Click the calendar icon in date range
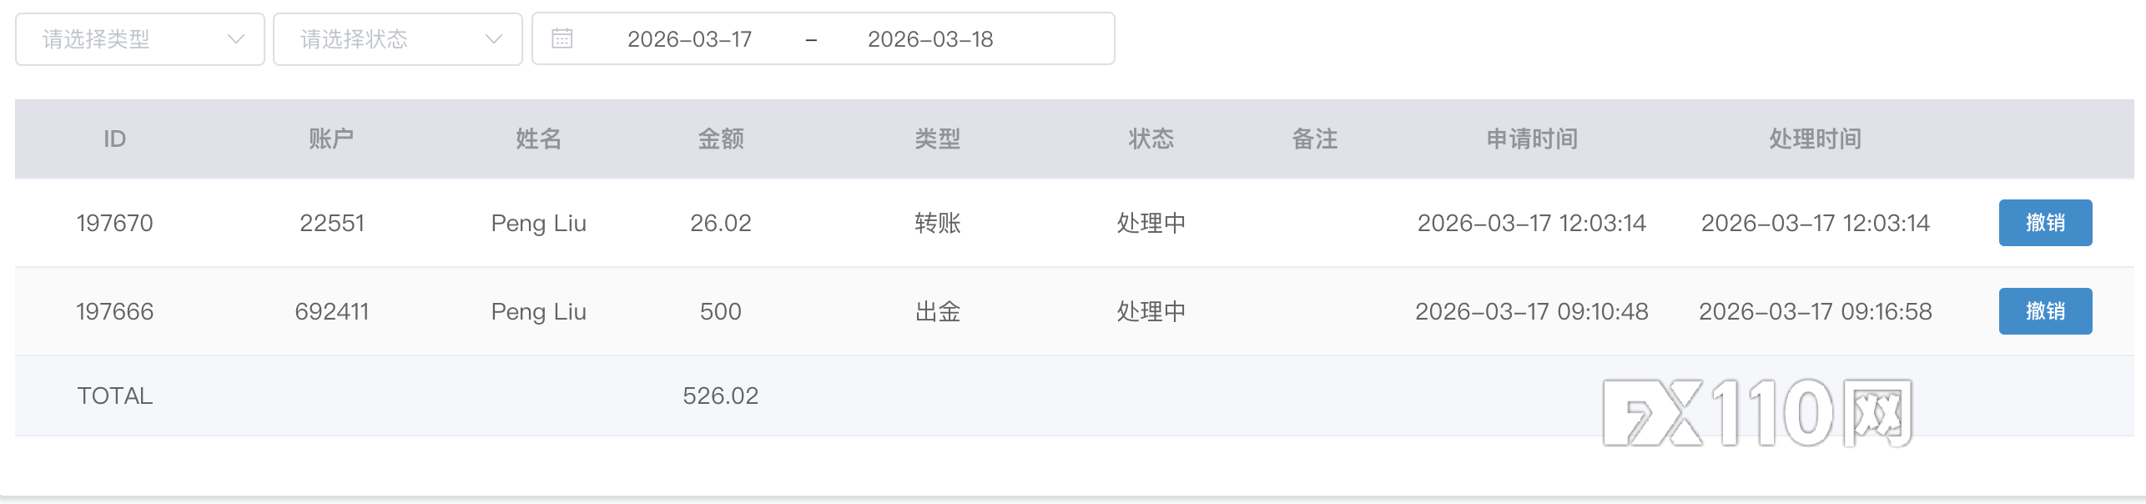This screenshot has width=2146, height=504. pyautogui.click(x=562, y=38)
